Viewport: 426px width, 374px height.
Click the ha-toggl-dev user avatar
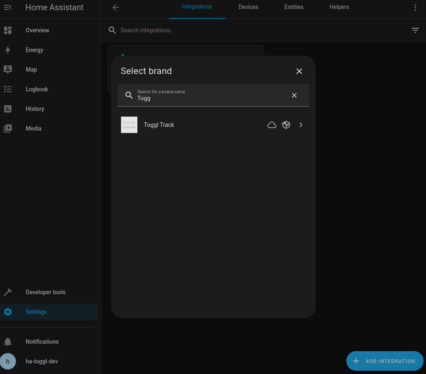point(8,361)
